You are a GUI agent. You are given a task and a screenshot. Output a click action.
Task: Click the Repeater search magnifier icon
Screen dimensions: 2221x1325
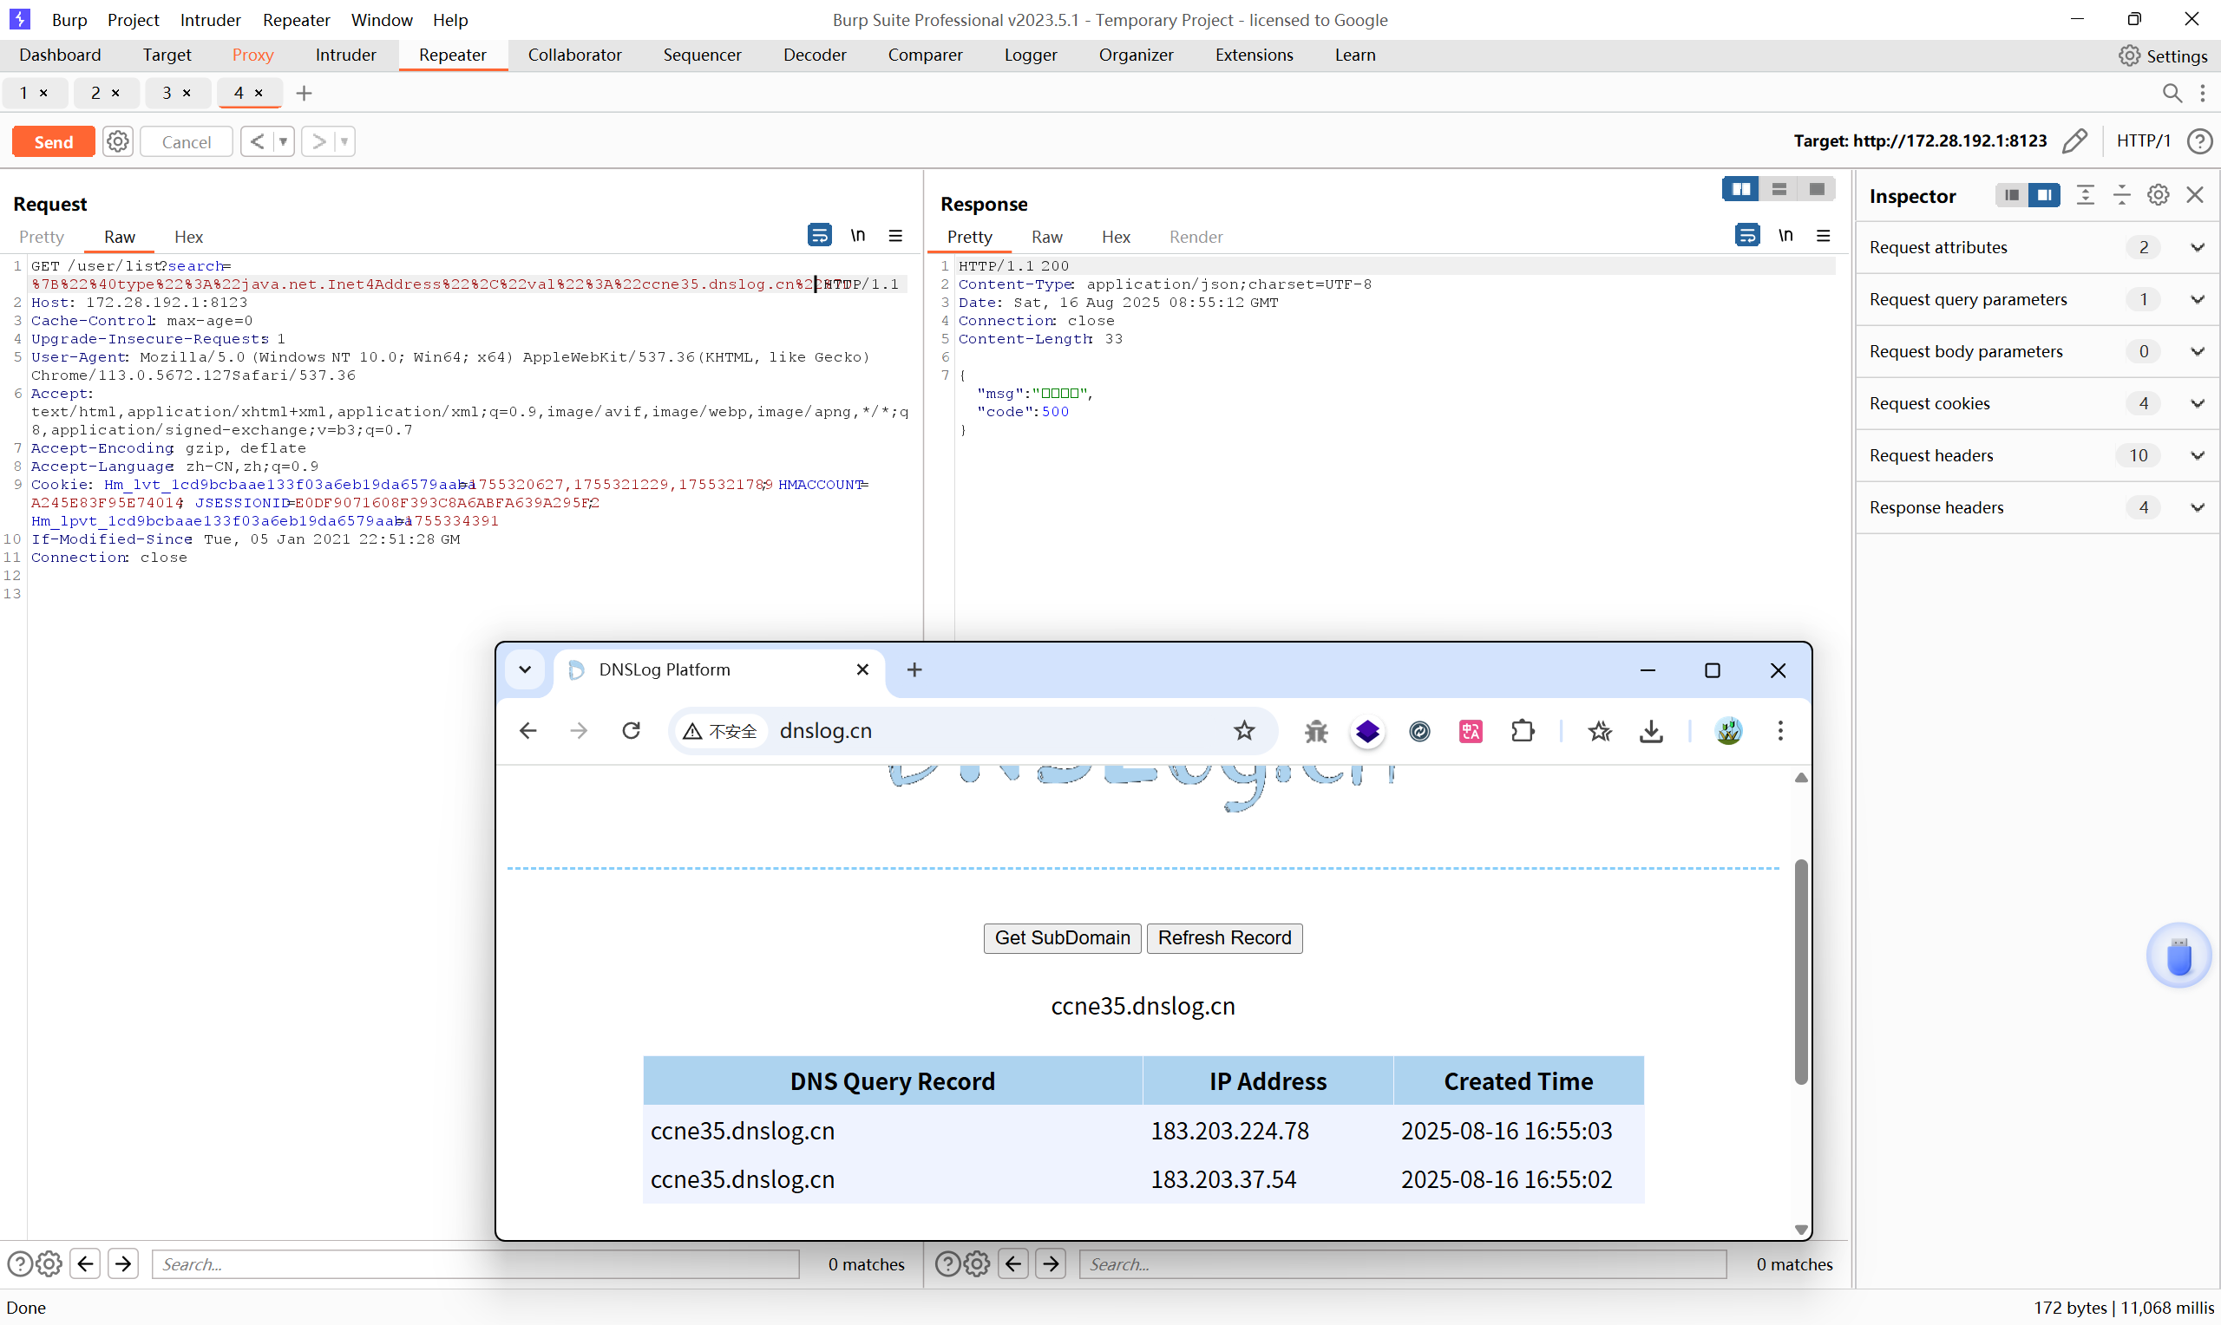click(2171, 93)
